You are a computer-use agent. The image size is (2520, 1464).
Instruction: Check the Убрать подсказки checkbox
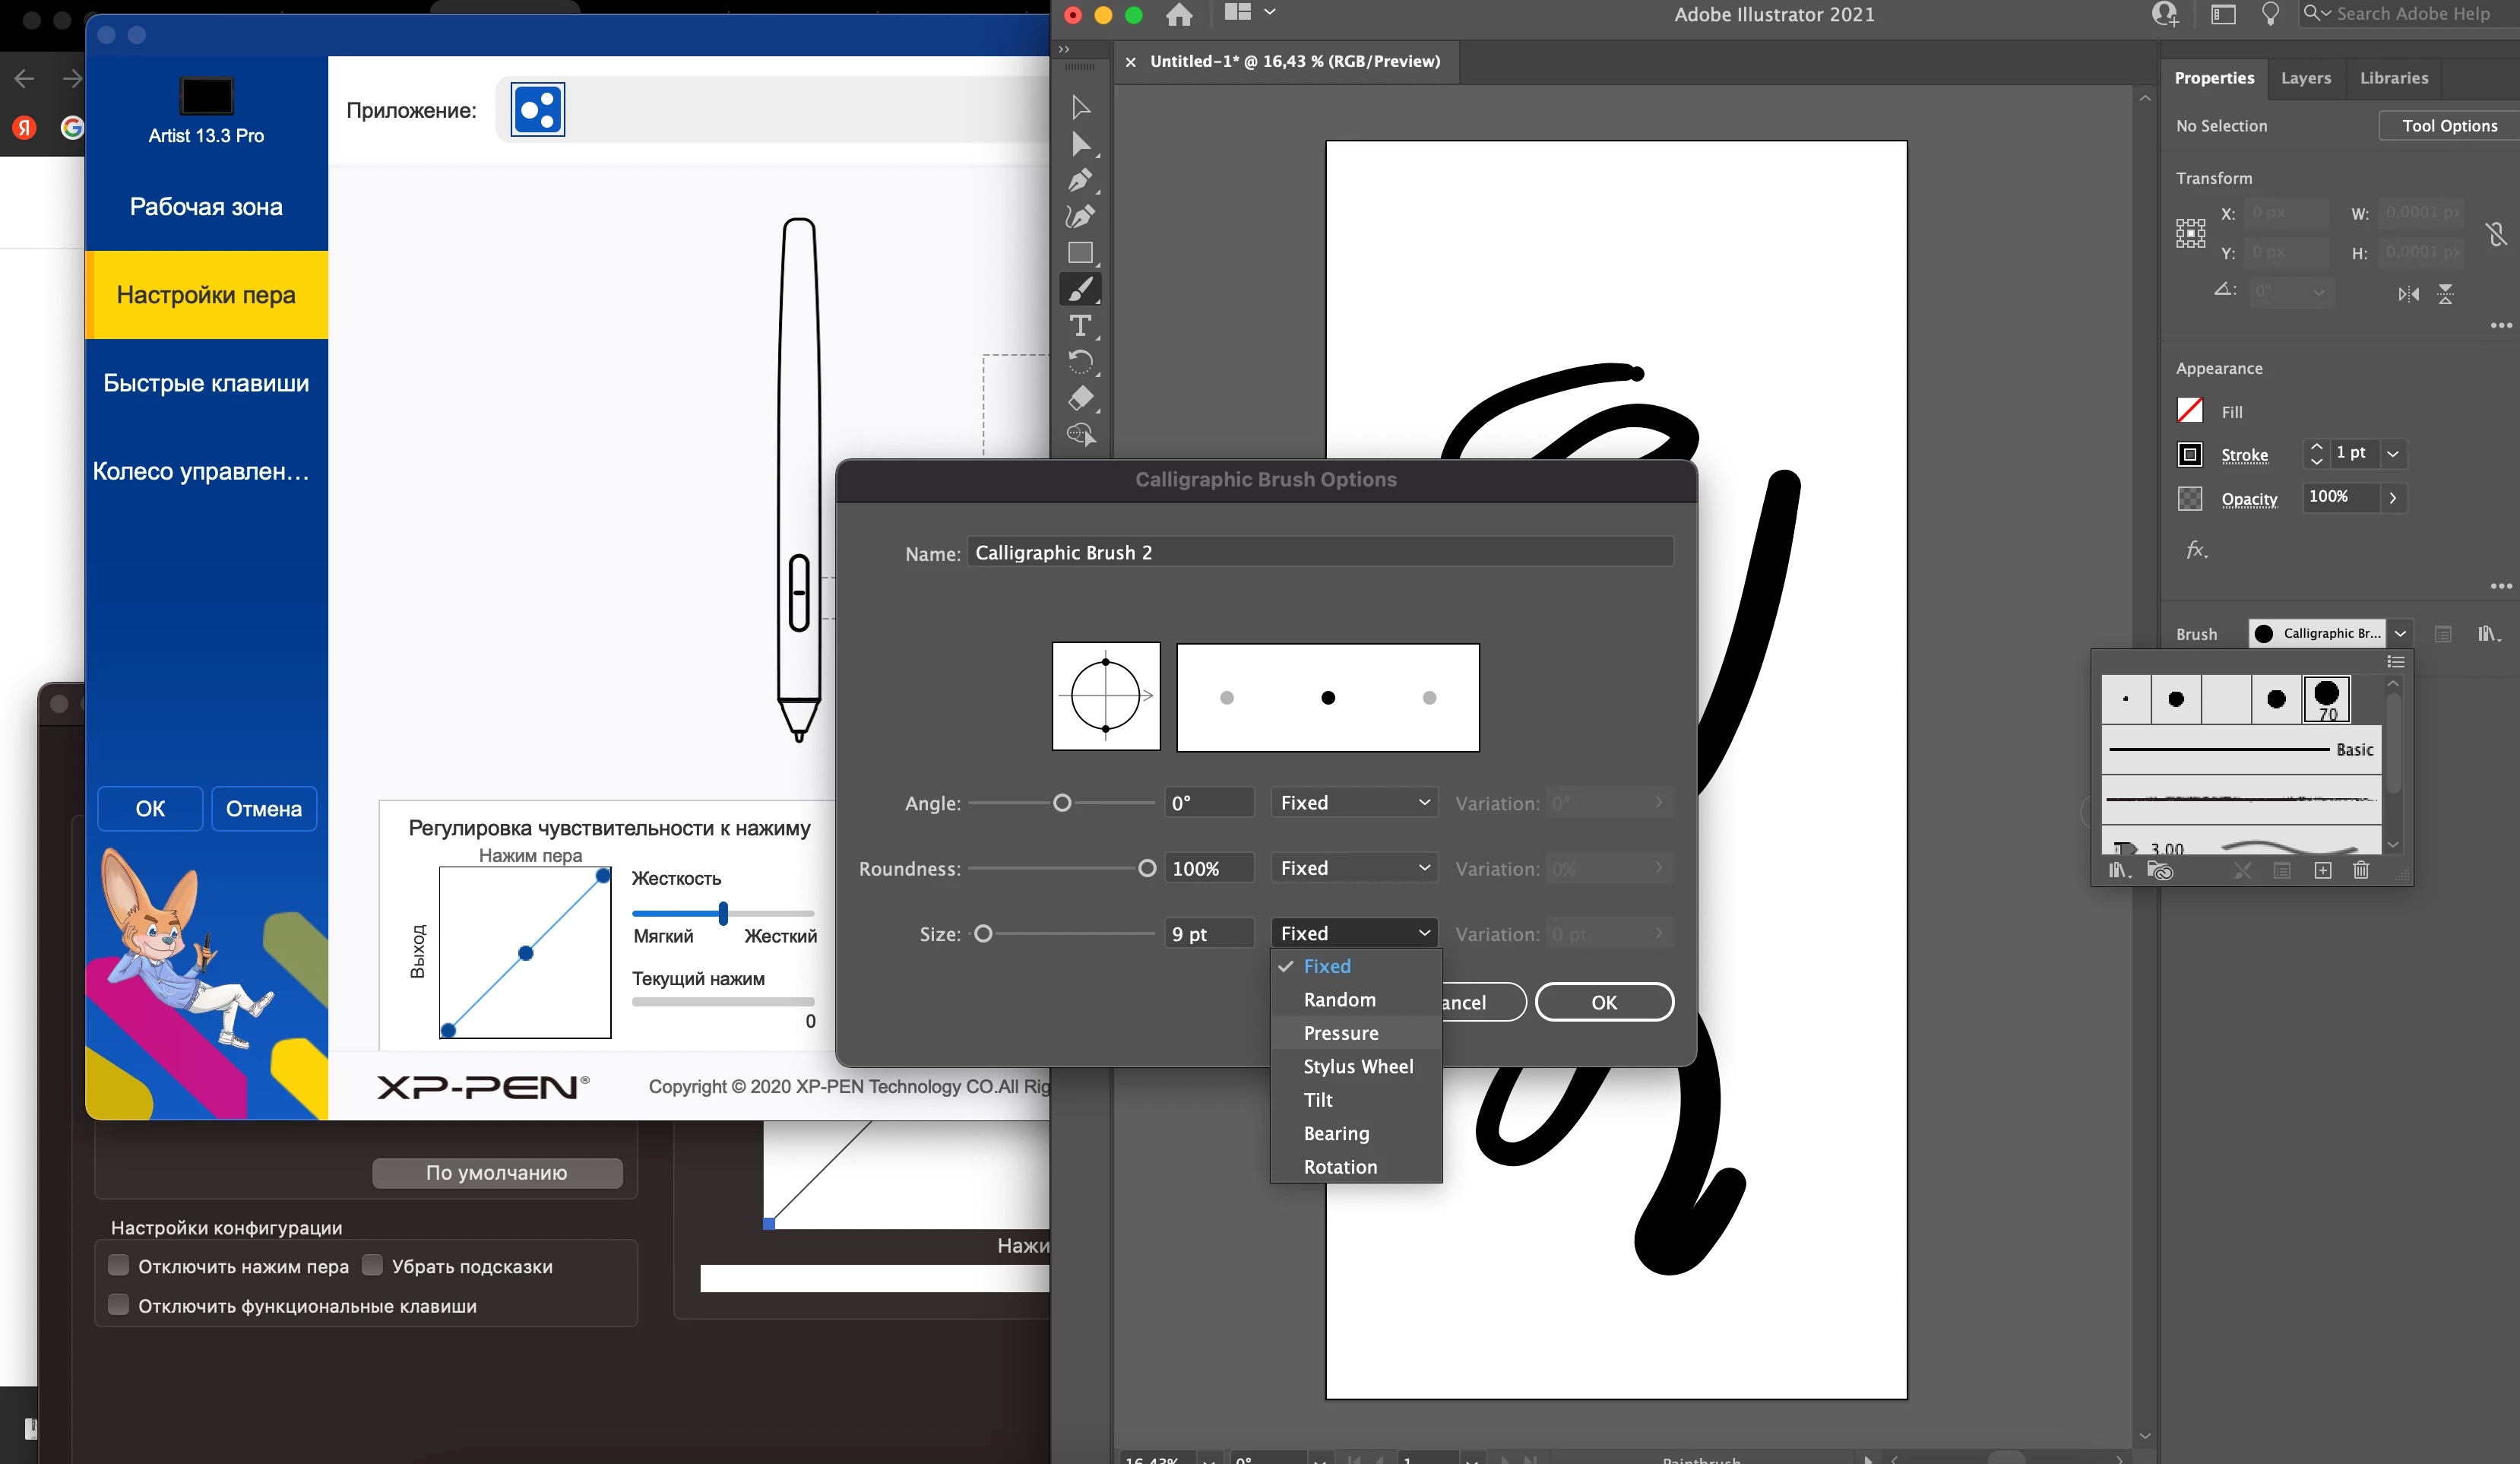372,1265
